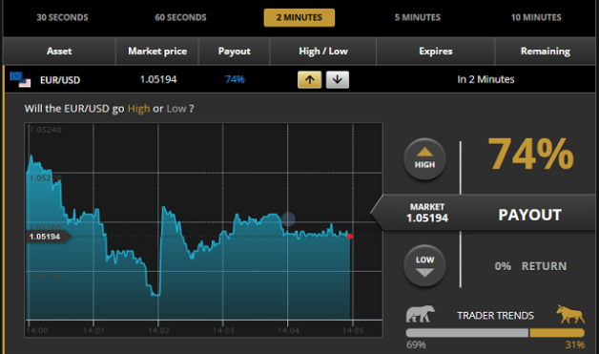Click the 'In 2 Minutes' expiry text
Image resolution: width=599 pixels, height=354 pixels.
[485, 79]
